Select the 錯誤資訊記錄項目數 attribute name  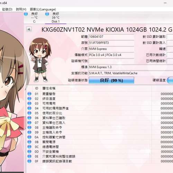point(57,161)
